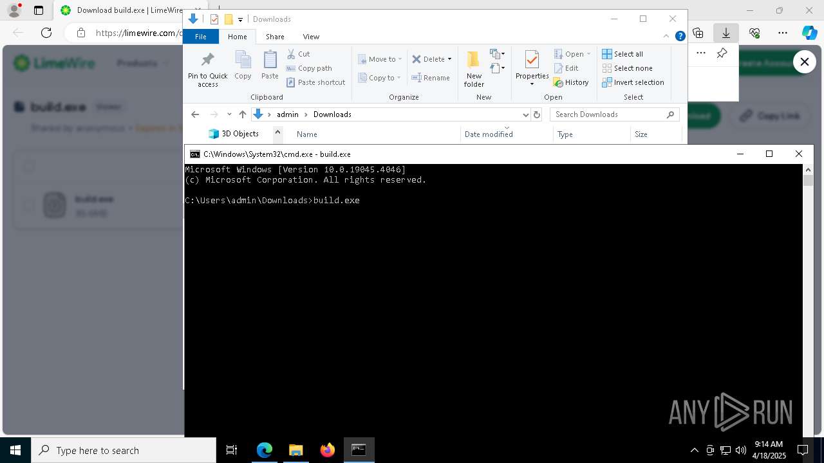Open Edge Downloads toolbar icon

(726, 33)
